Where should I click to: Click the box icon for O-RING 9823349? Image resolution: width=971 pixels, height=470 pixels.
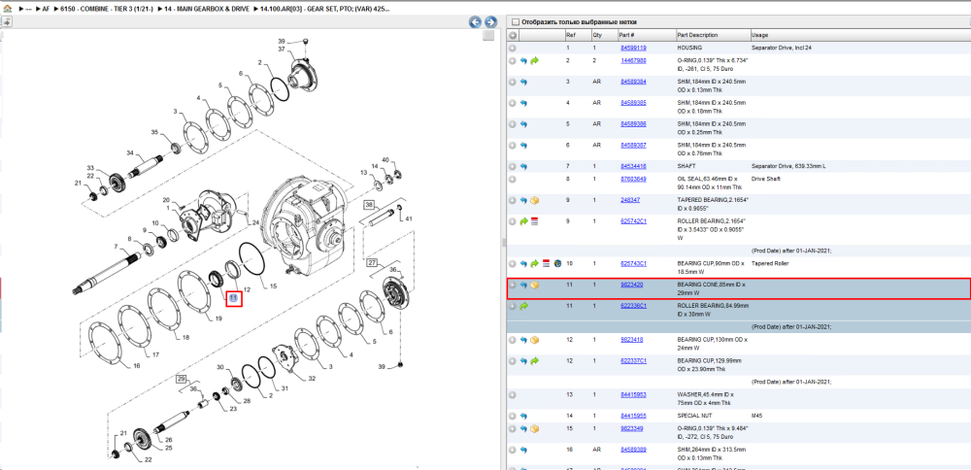pos(534,428)
